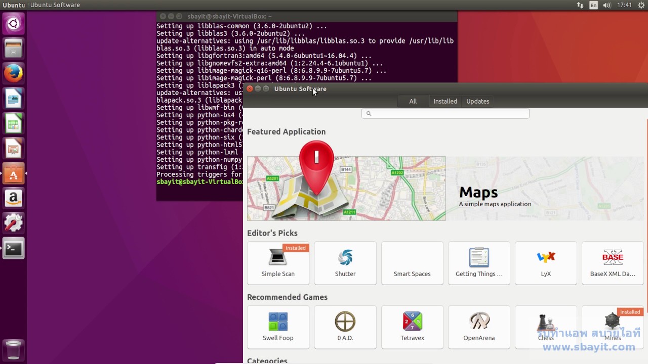Open the network indicator in top panel
Screen dimensions: 648x364
[580, 5]
